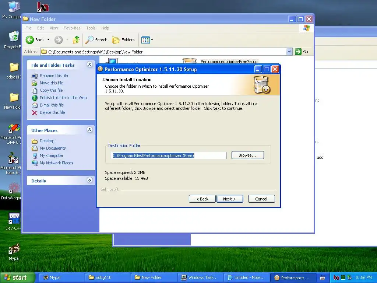Go to My Documents in Other Places
The width and height of the screenshot is (377, 283).
tap(53, 148)
